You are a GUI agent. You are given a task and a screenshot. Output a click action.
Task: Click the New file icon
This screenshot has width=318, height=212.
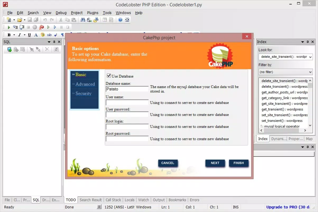[9, 20]
